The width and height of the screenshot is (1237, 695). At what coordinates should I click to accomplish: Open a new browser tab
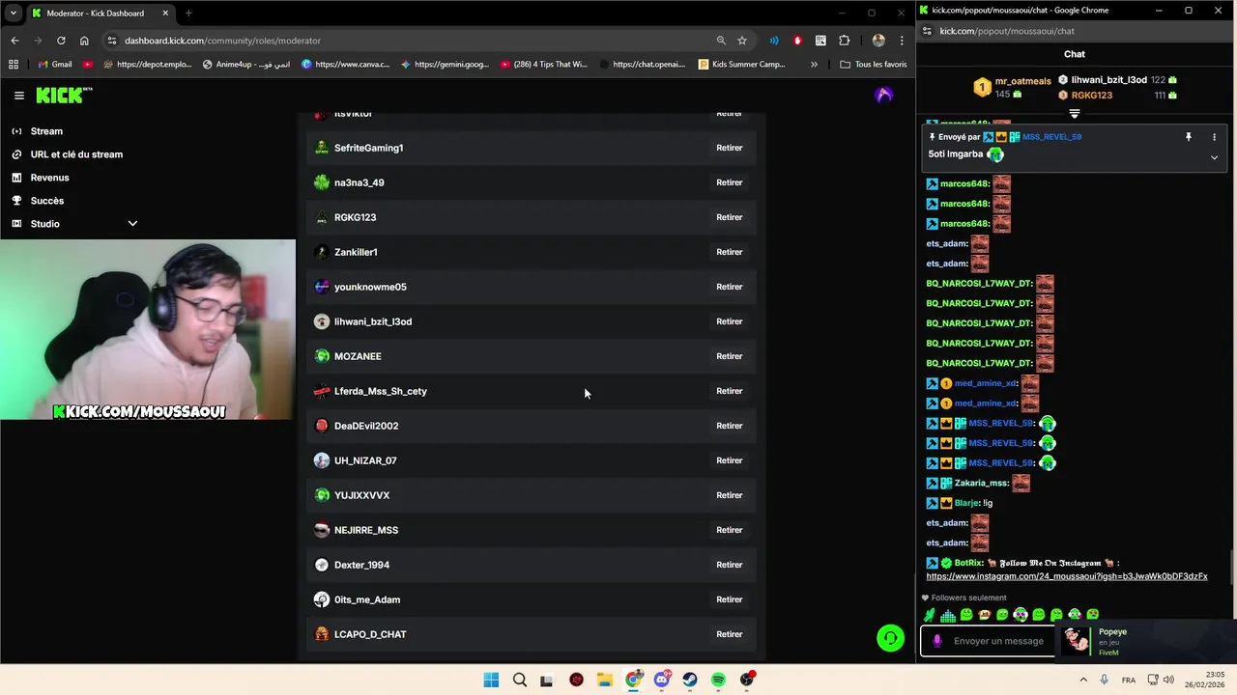(x=188, y=14)
